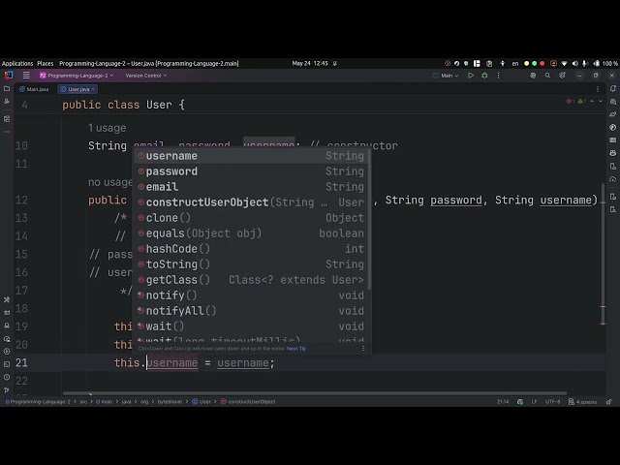This screenshot has width=620, height=465.
Task: Open editor tabs options vertical dots
Action: pos(598,89)
